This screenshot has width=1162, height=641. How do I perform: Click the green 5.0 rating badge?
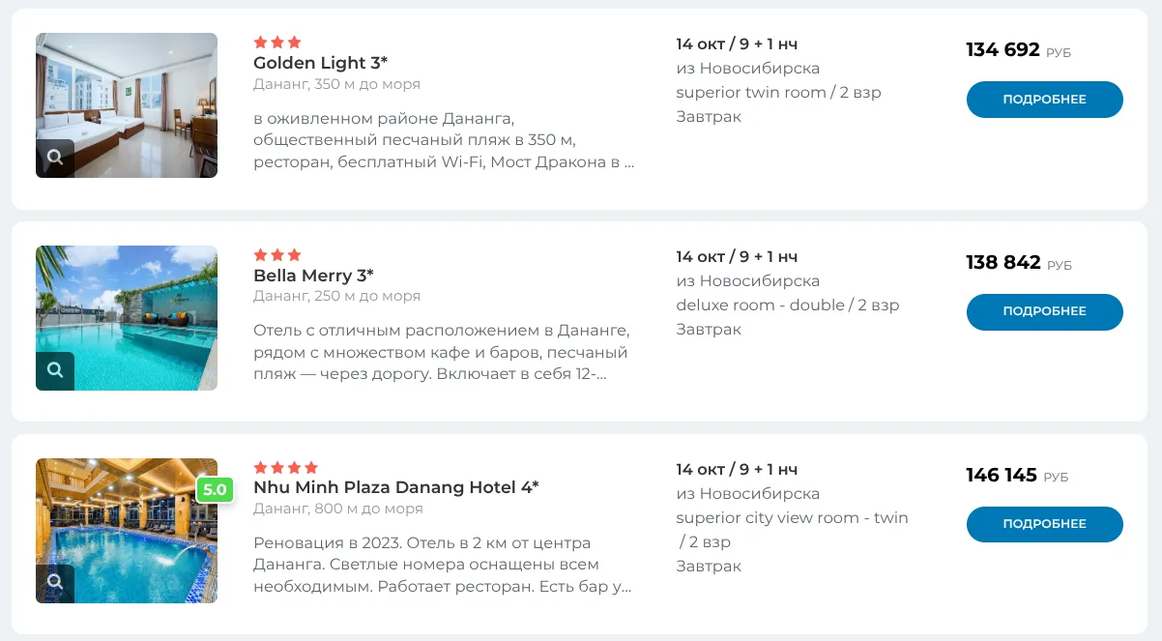tap(215, 489)
